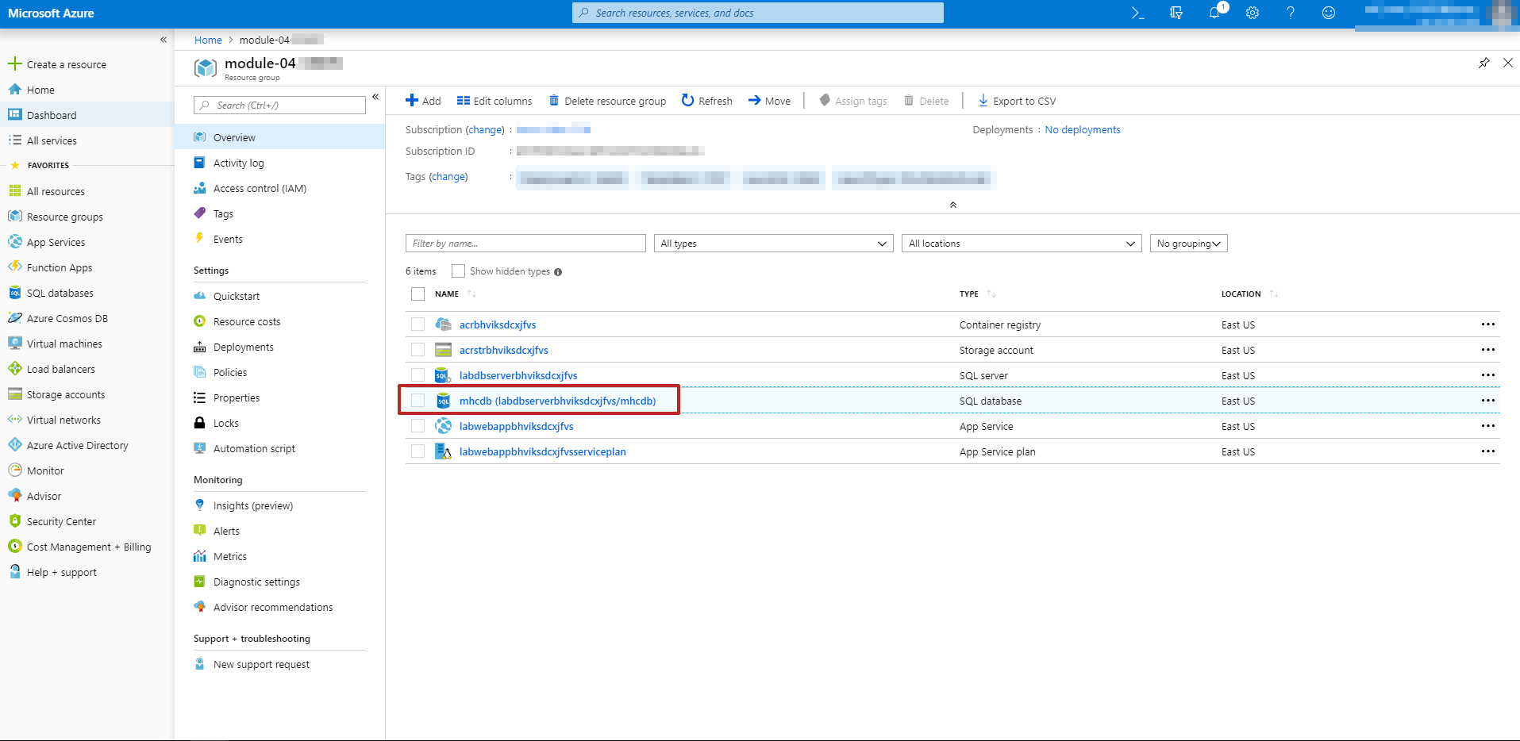Collapse the essentials section chevron

952,205
